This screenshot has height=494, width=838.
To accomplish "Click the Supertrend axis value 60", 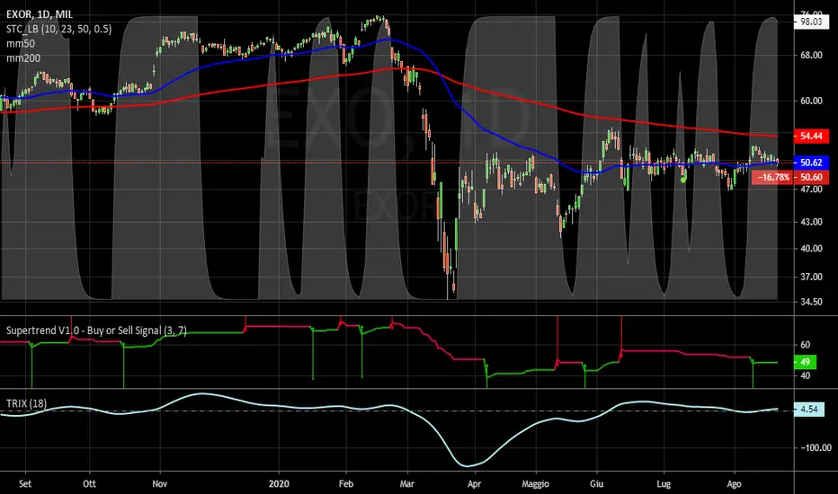I will pyautogui.click(x=805, y=345).
